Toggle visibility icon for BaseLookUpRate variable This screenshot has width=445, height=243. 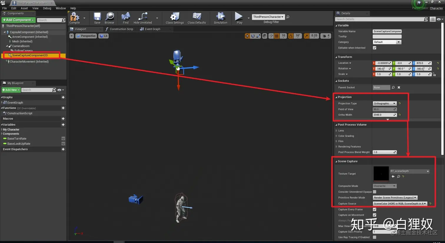[x=63, y=144]
